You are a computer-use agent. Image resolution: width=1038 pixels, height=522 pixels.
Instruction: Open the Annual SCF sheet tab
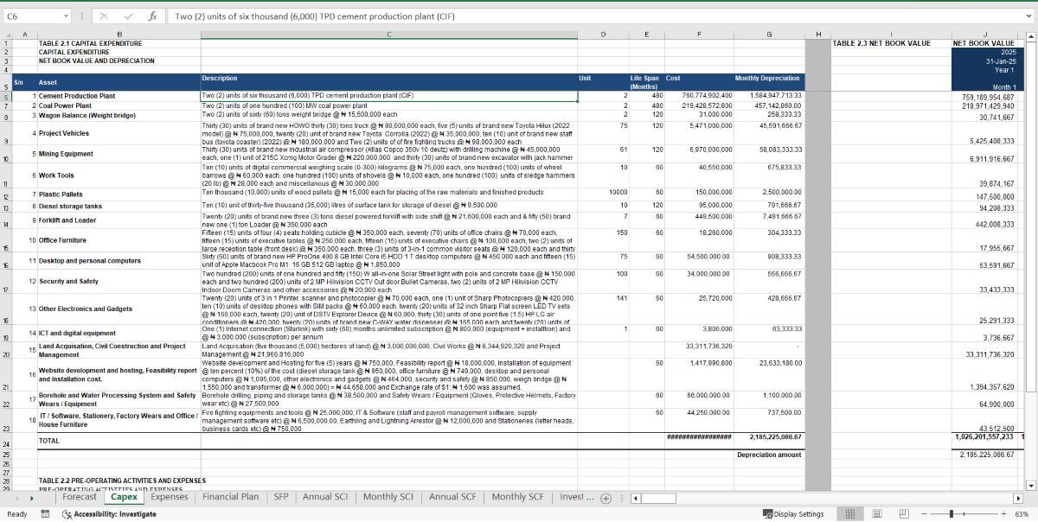click(453, 497)
